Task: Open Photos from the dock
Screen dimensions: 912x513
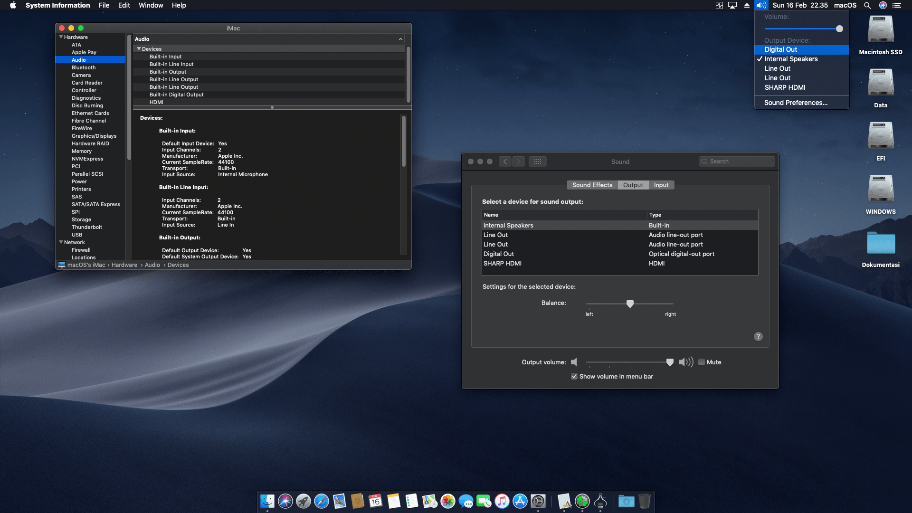Action: tap(448, 501)
